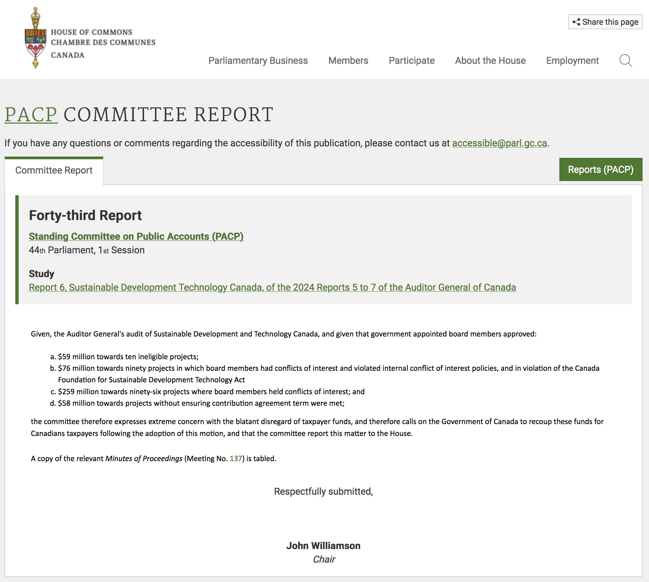Image resolution: width=649 pixels, height=582 pixels.
Task: Click the 'Study' label
Action: click(x=41, y=274)
